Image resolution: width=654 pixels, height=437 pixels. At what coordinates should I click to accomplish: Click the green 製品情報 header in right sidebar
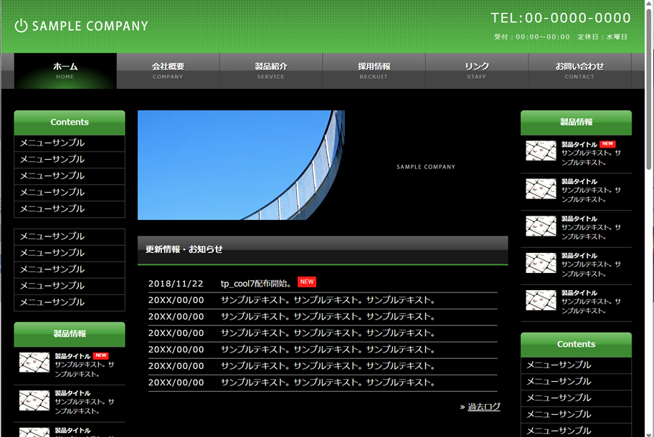576,123
